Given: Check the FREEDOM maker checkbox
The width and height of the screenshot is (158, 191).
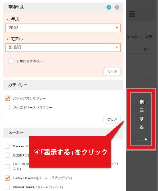Looking at the screenshot, I should coord(7,167).
